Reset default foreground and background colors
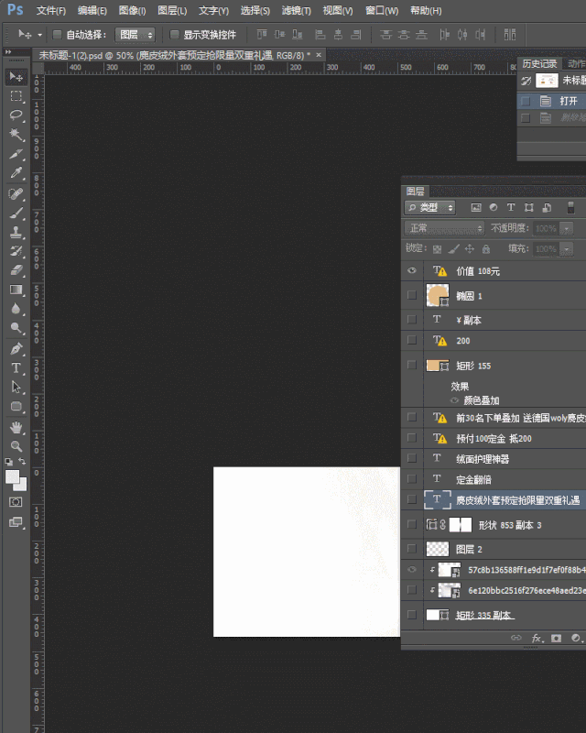586x733 pixels. pyautogui.click(x=8, y=462)
